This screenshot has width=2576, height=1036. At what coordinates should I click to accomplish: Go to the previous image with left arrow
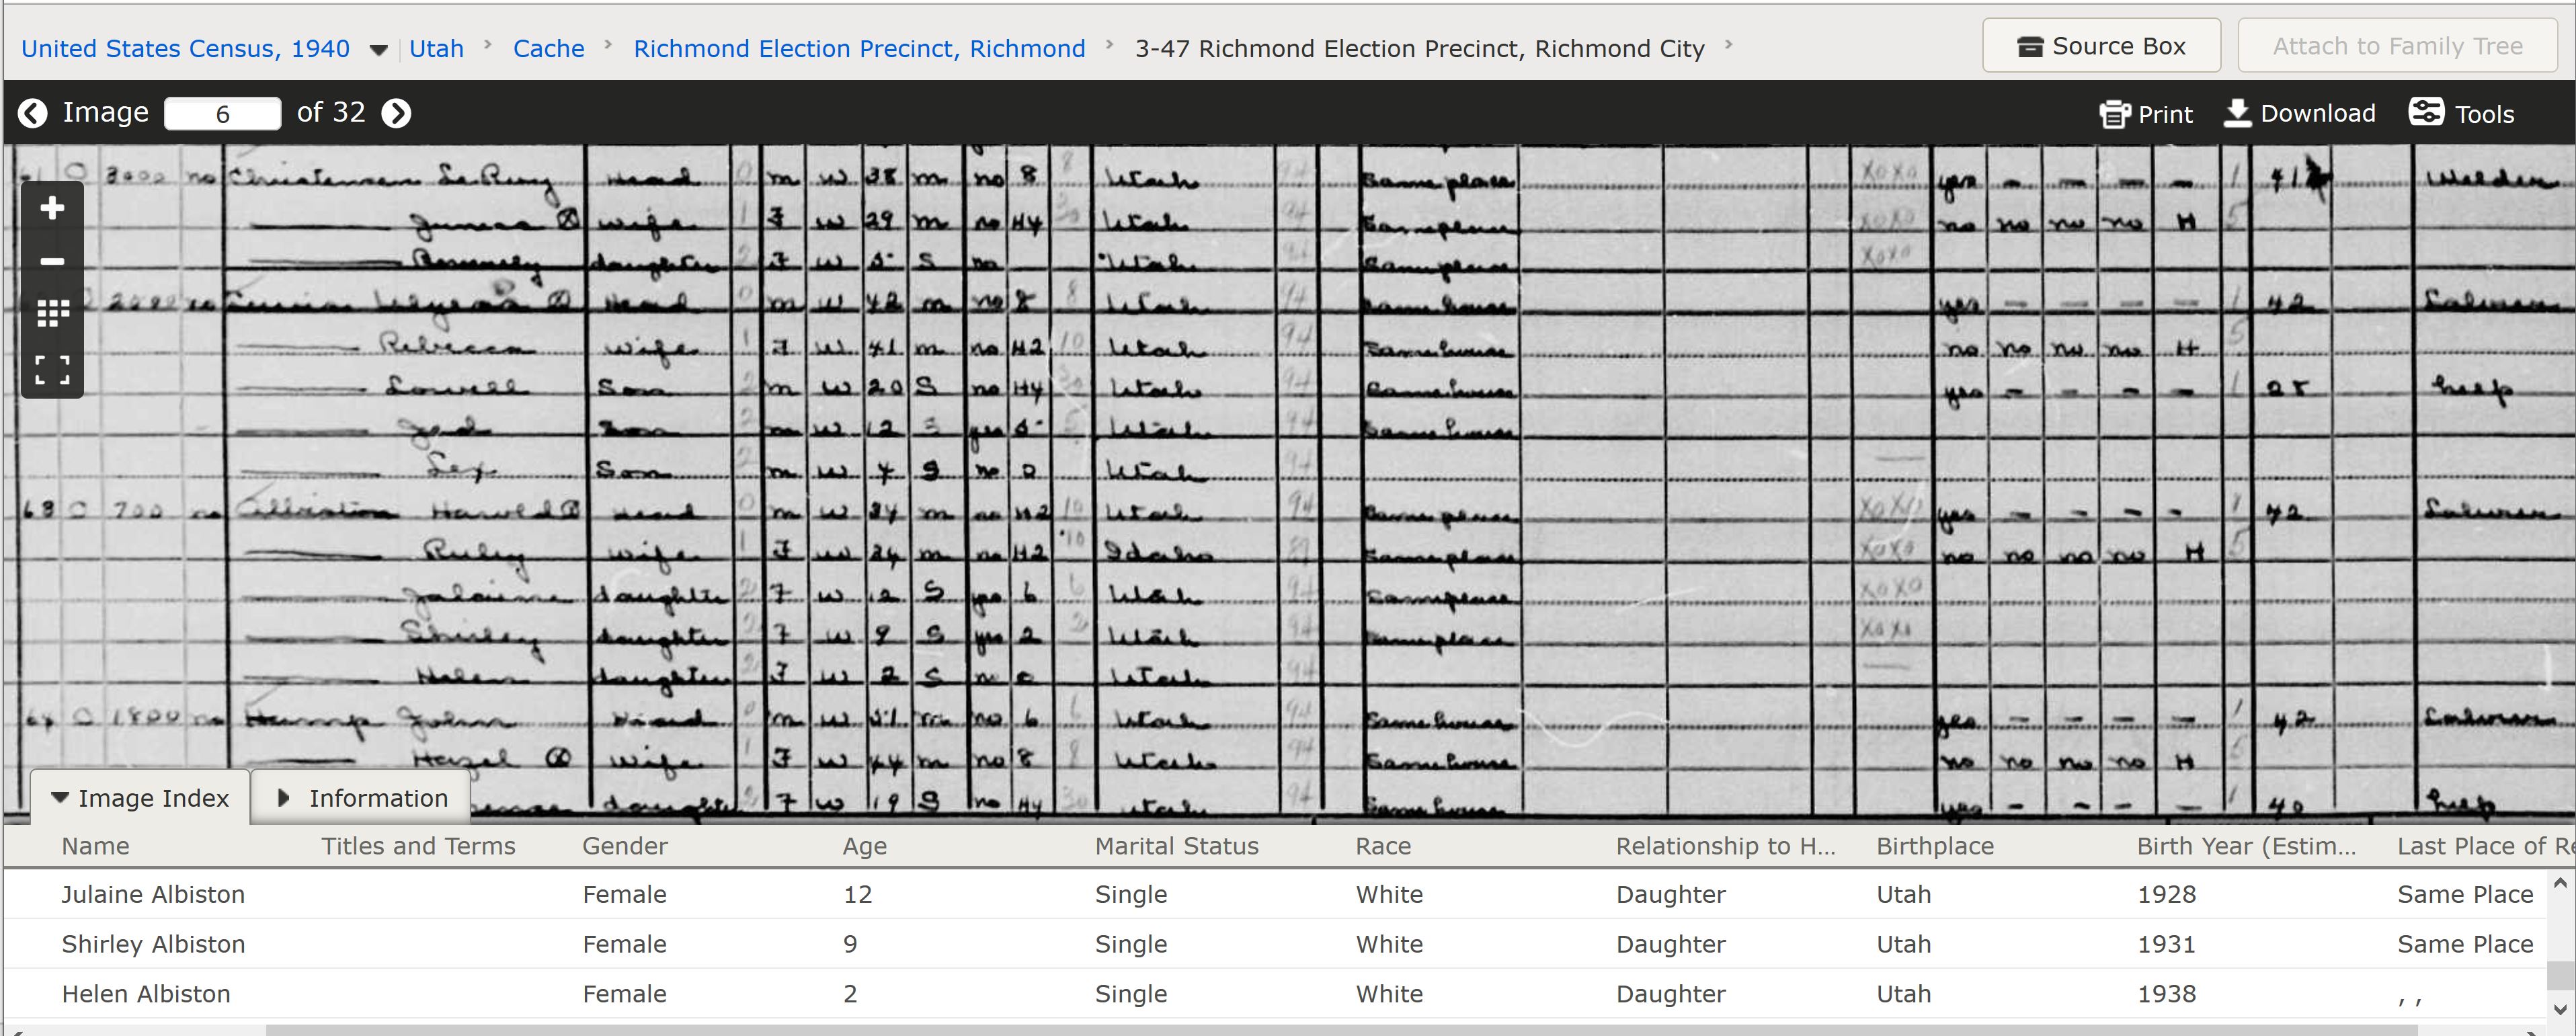pos(32,113)
